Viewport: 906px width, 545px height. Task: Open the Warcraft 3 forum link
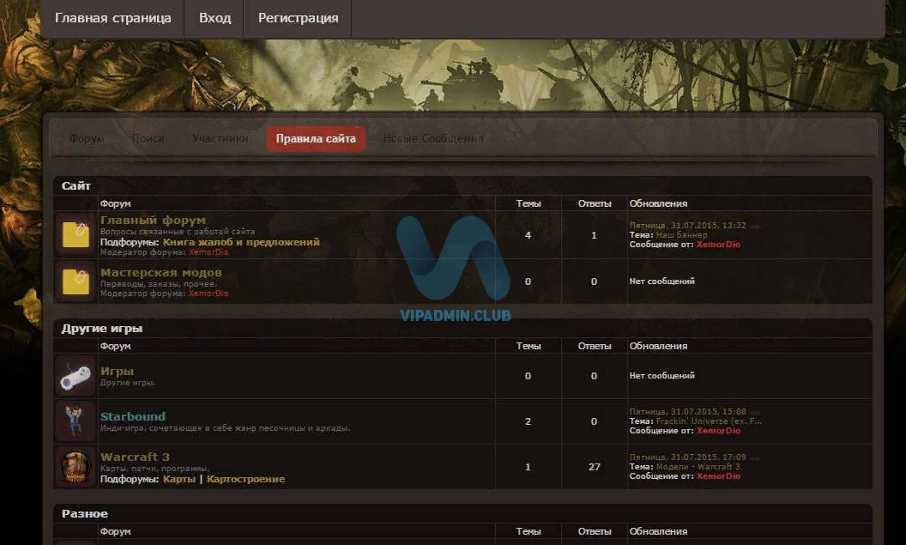pos(135,457)
